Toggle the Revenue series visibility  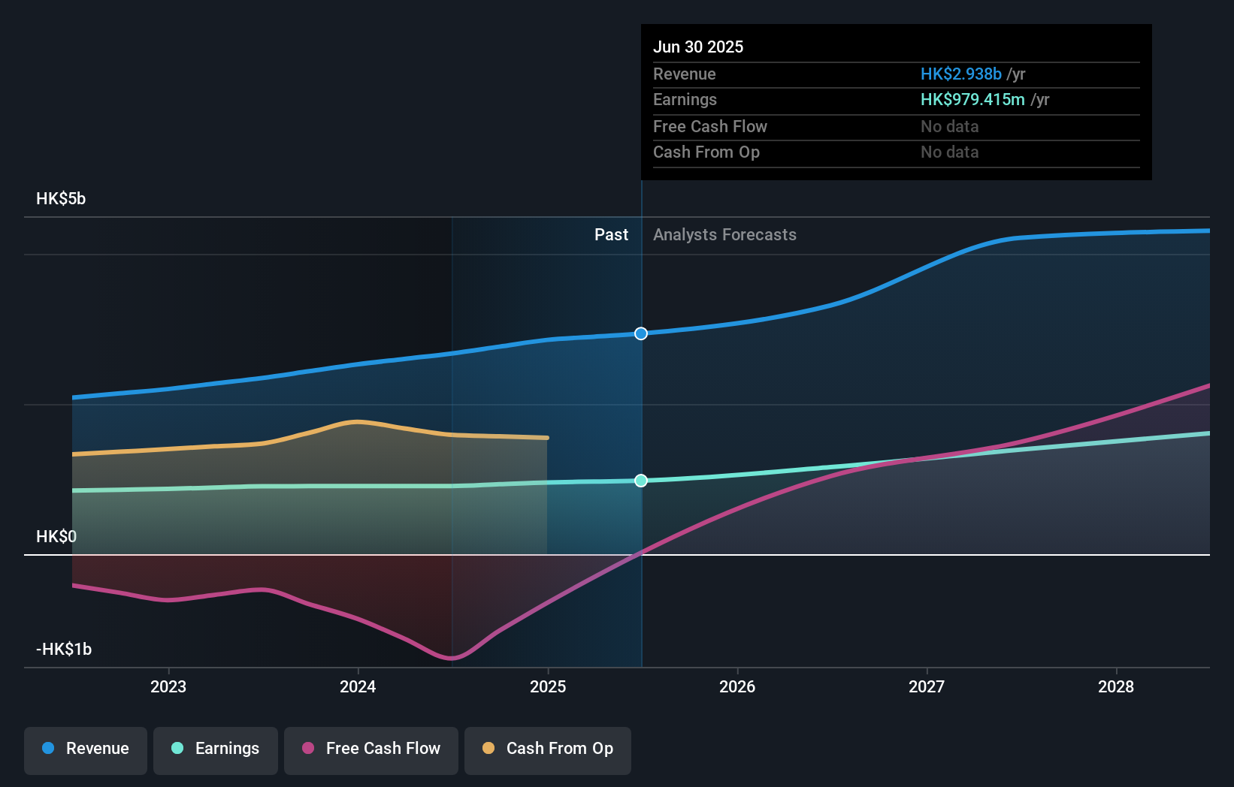pos(85,750)
